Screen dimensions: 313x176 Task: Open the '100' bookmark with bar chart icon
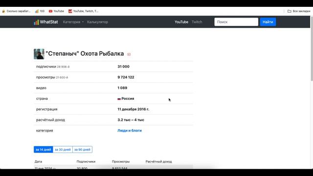[x=40, y=11]
